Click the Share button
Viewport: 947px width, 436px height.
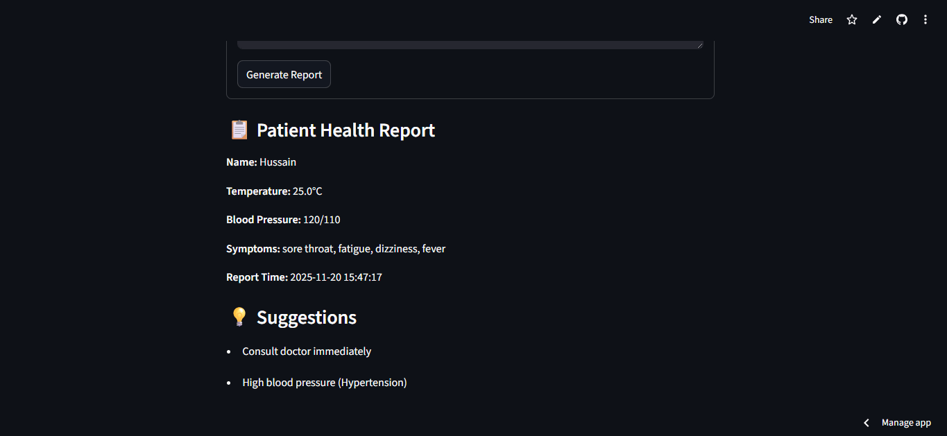(x=820, y=19)
